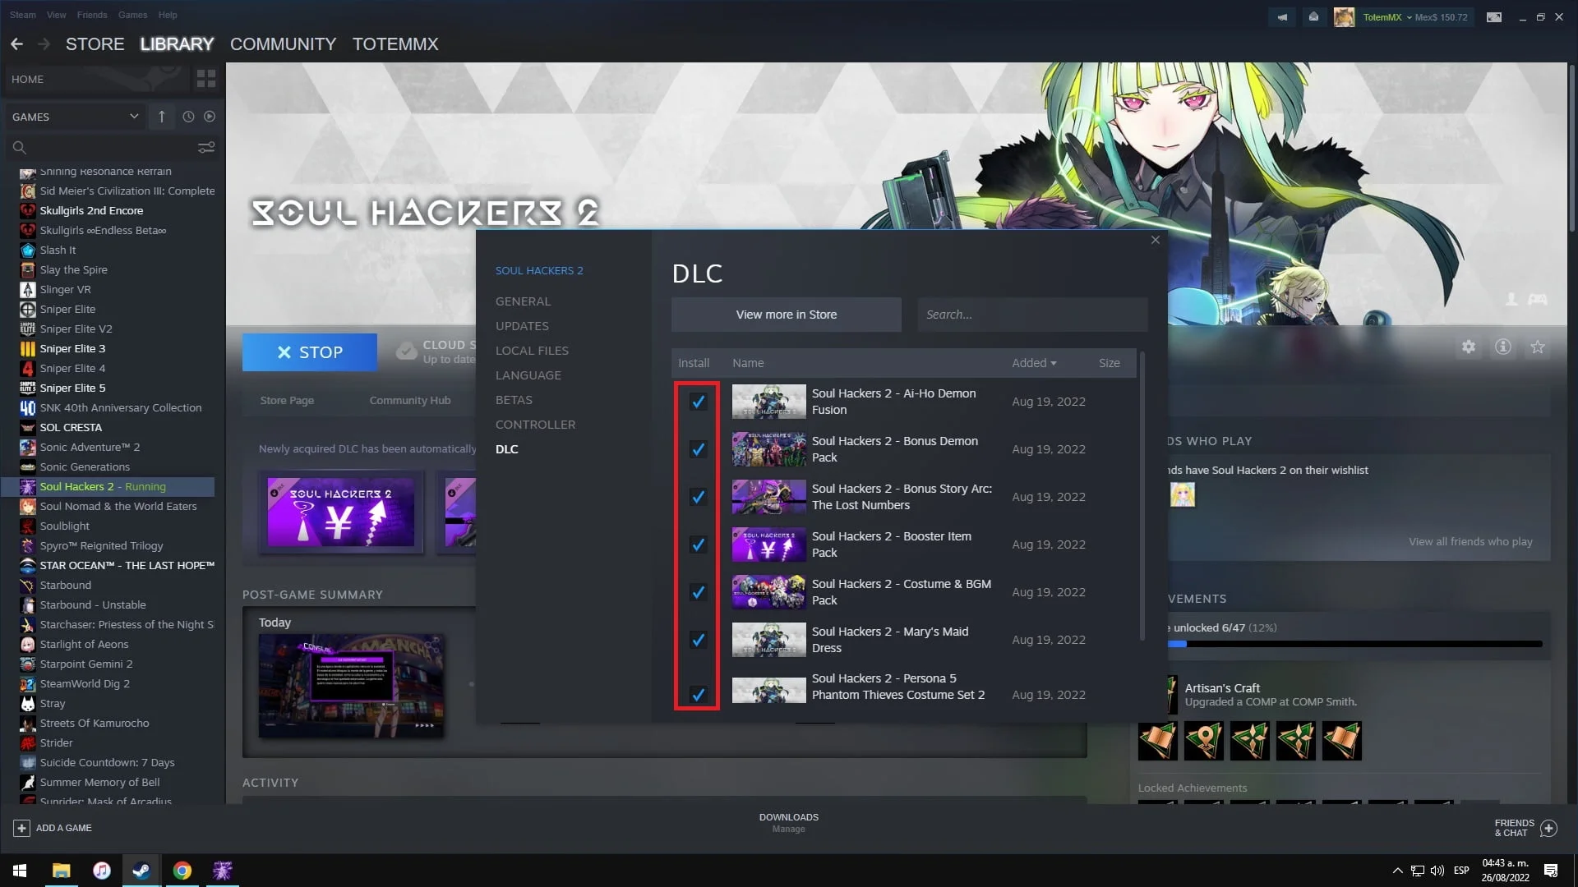This screenshot has height=887, width=1578.
Task: Expand BETAS configuration options
Action: (x=514, y=398)
